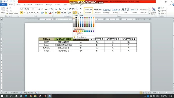The width and height of the screenshot is (174, 98).
Task: Apply the Subtitle style
Action: tap(134, 11)
